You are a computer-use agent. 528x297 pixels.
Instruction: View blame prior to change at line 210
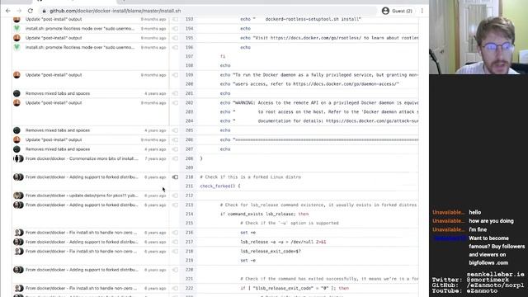[175, 177]
